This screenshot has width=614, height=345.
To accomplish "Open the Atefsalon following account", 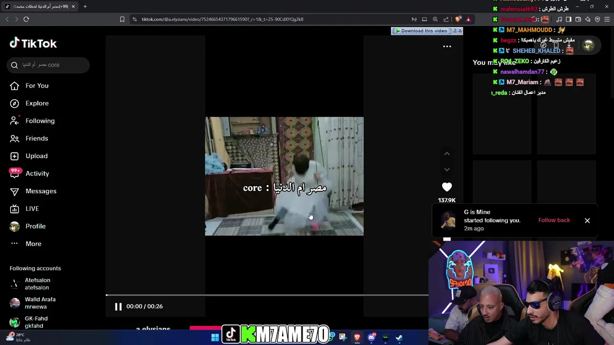I will (x=31, y=284).
